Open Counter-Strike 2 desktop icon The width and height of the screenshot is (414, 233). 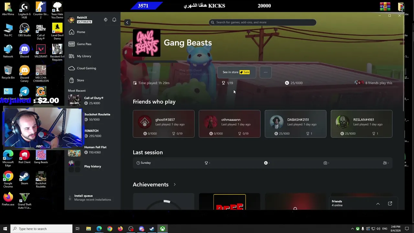(41, 11)
